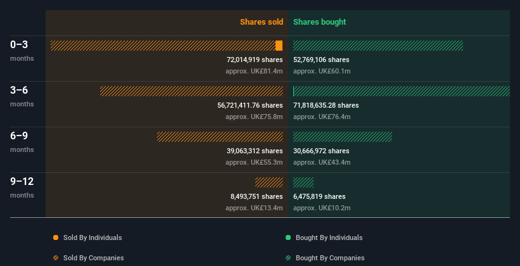The height and width of the screenshot is (266, 520).
Task: Click the 6–9 months orange sold bar
Action: click(220, 137)
